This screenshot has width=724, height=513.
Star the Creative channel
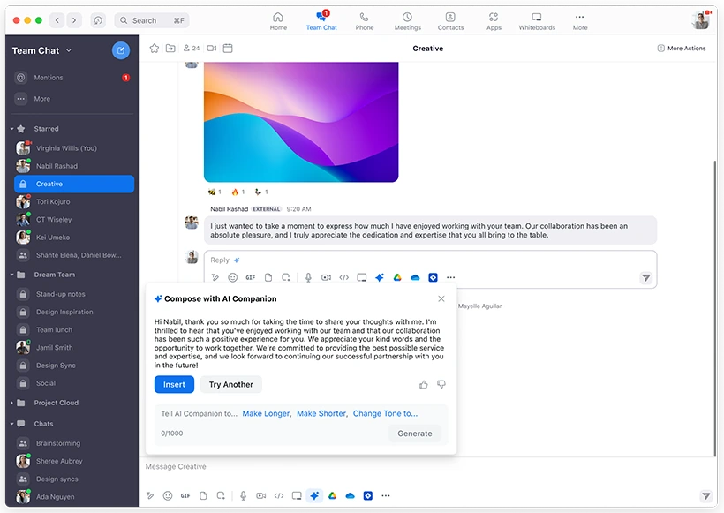(x=155, y=49)
